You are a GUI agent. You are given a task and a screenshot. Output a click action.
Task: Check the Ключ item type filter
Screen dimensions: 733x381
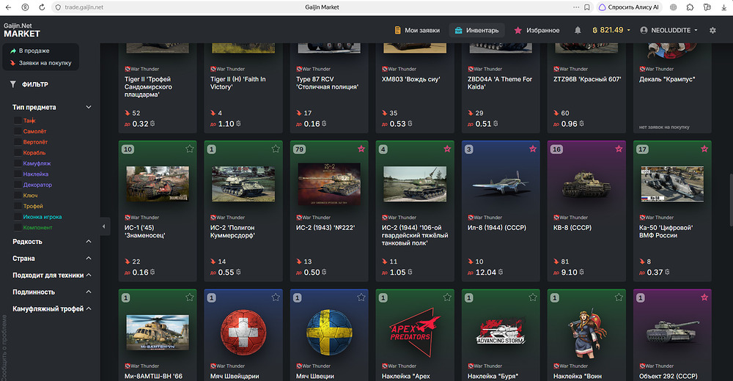coord(18,196)
